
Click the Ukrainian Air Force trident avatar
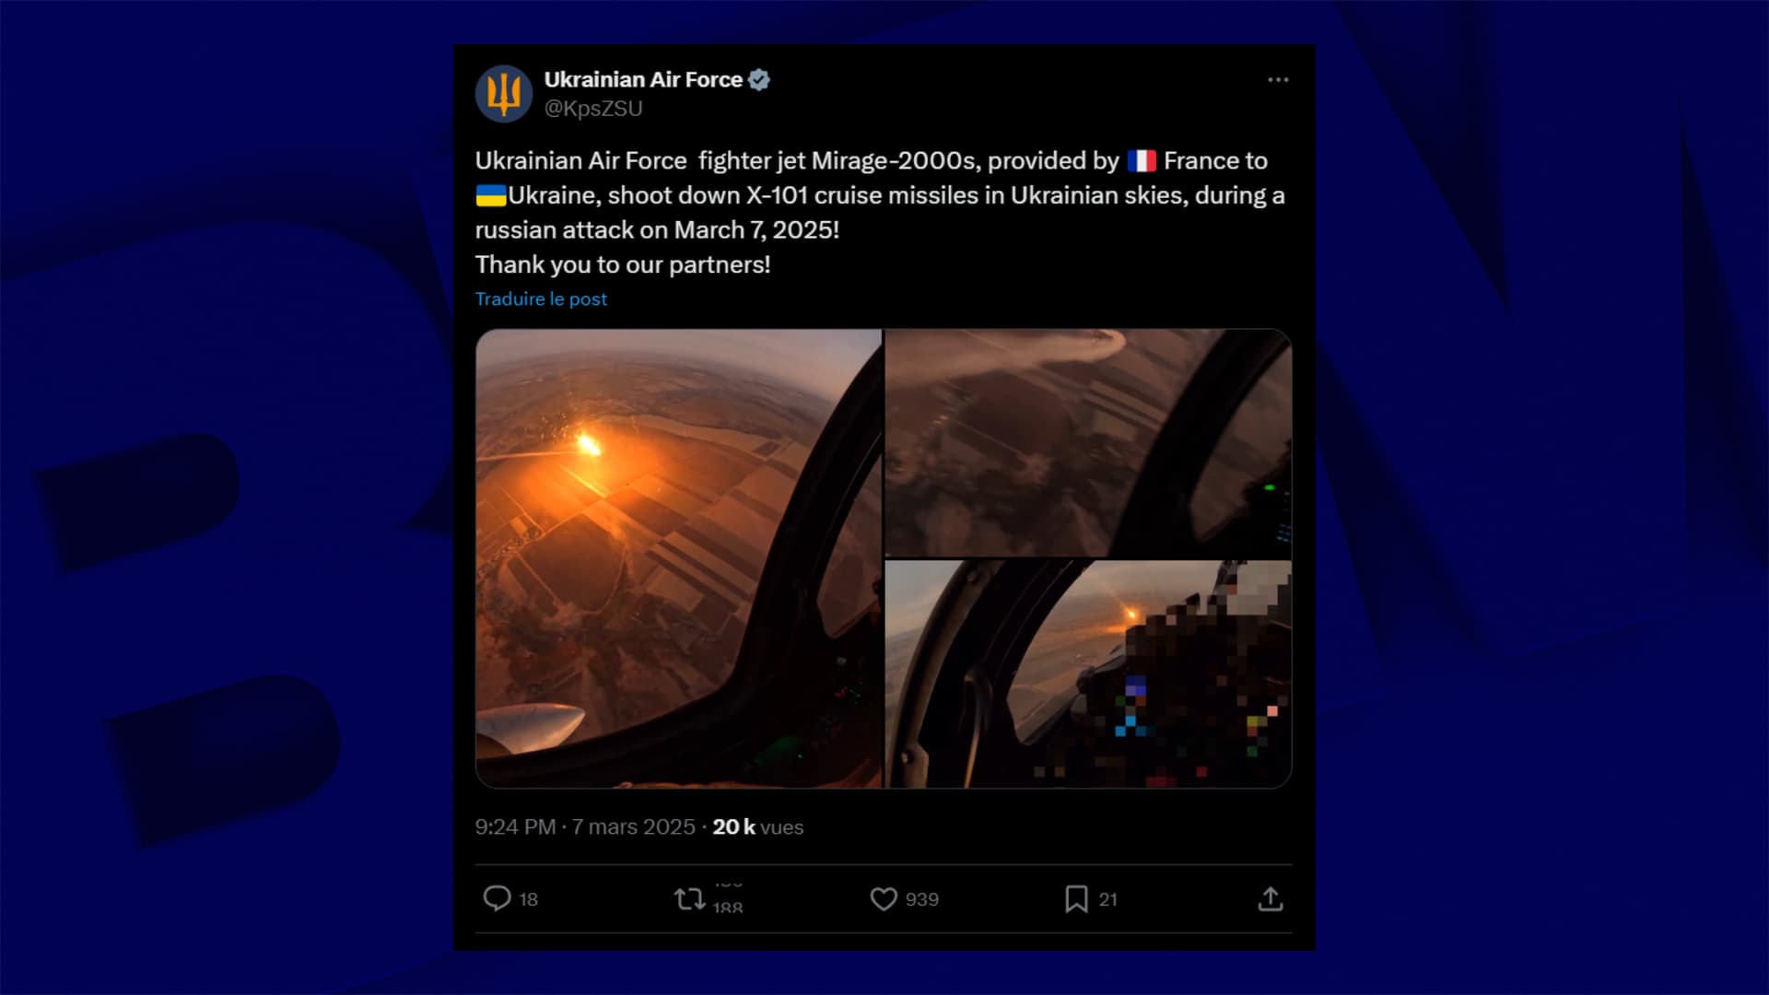503,93
